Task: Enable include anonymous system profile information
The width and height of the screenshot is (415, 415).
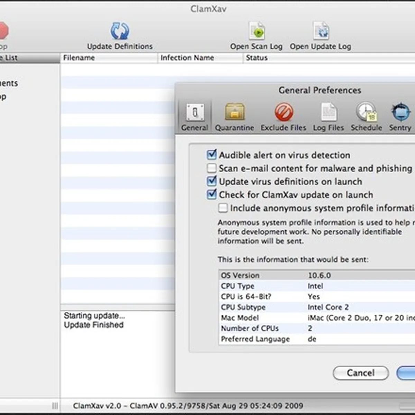Action: [223, 208]
